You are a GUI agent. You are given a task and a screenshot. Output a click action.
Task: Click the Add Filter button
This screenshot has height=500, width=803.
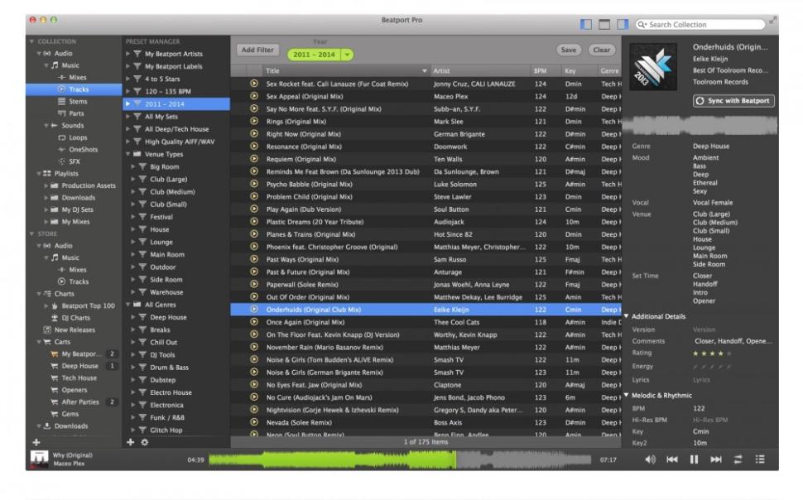257,50
